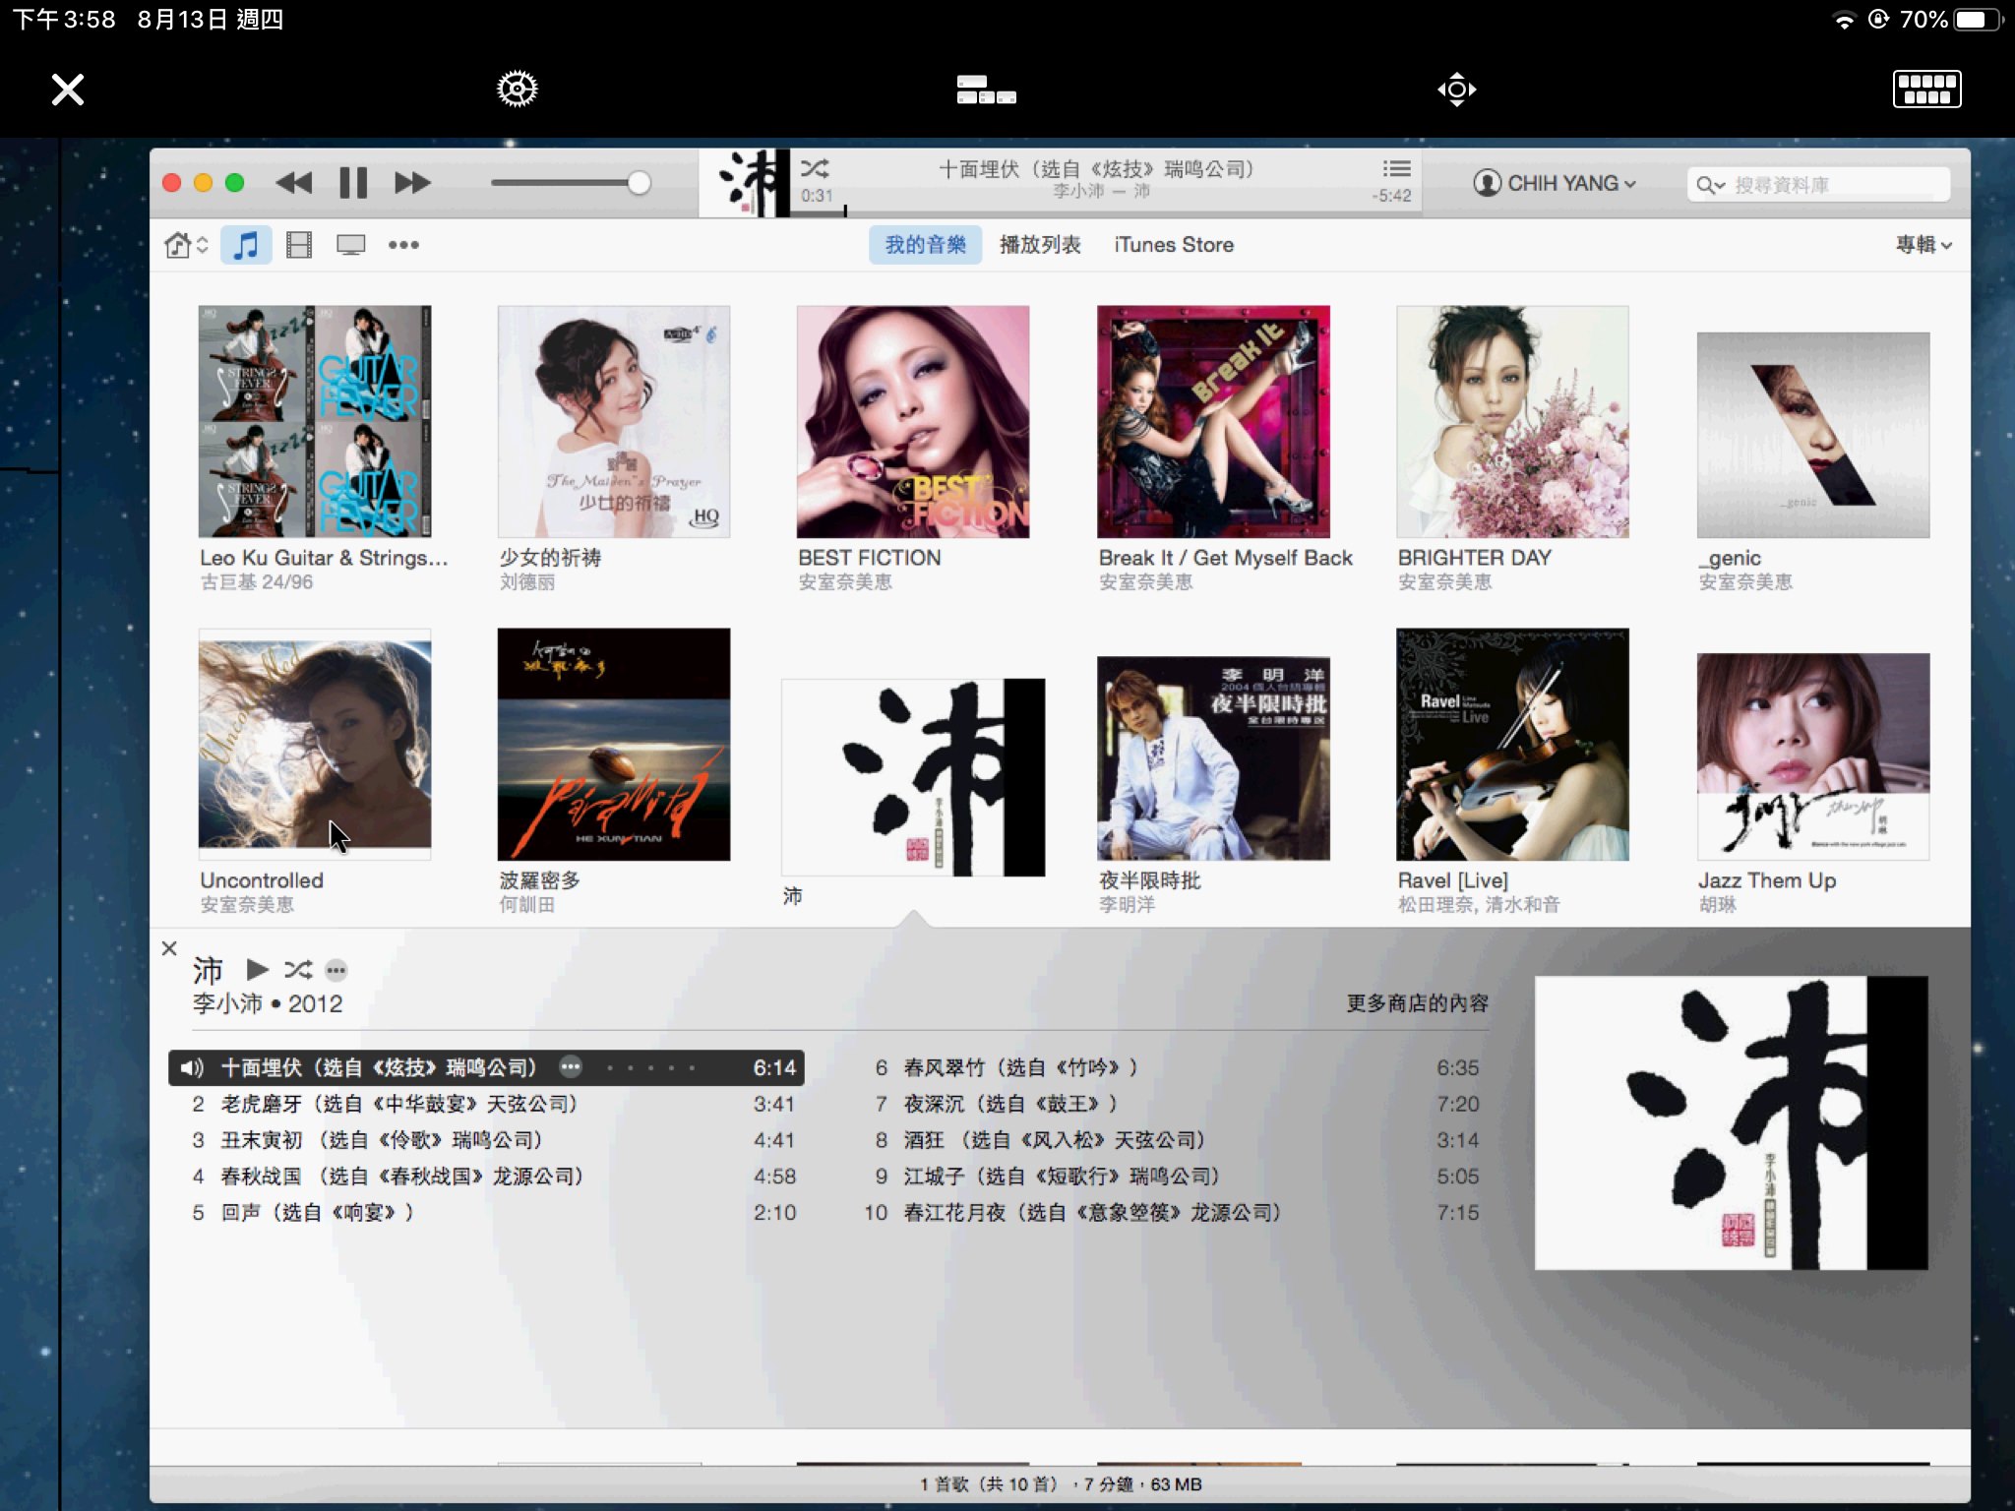Shuffle the 沛 album tracks

tap(298, 970)
